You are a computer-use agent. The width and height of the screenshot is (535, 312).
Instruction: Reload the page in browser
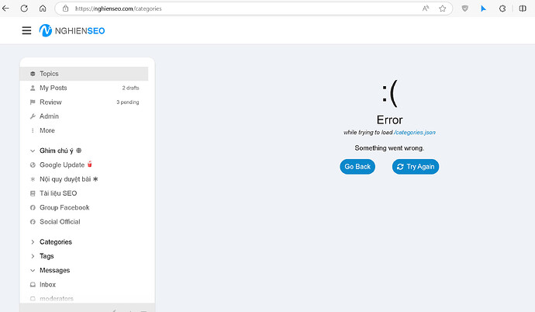pos(24,9)
